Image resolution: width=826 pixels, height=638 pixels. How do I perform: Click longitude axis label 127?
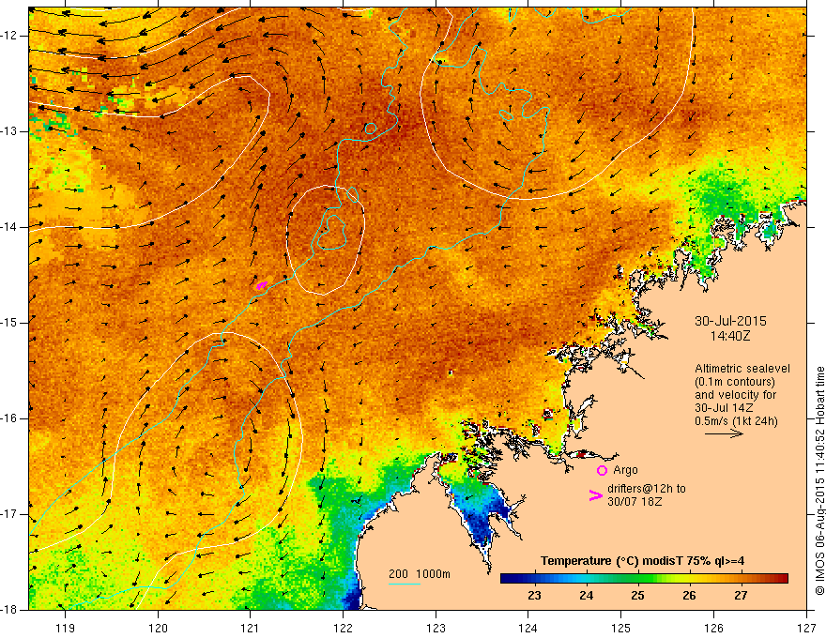pos(806,628)
